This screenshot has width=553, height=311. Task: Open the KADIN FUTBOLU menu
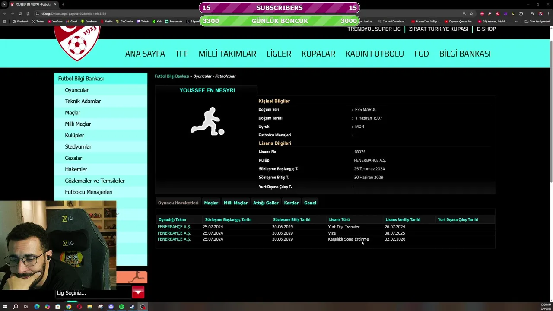pos(375,54)
